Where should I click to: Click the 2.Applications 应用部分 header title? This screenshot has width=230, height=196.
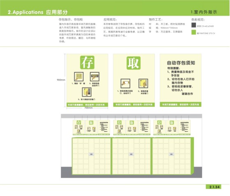click(x=38, y=12)
